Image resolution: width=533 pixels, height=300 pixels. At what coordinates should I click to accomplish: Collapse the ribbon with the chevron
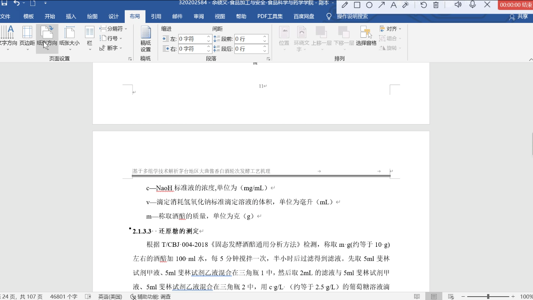click(x=530, y=59)
